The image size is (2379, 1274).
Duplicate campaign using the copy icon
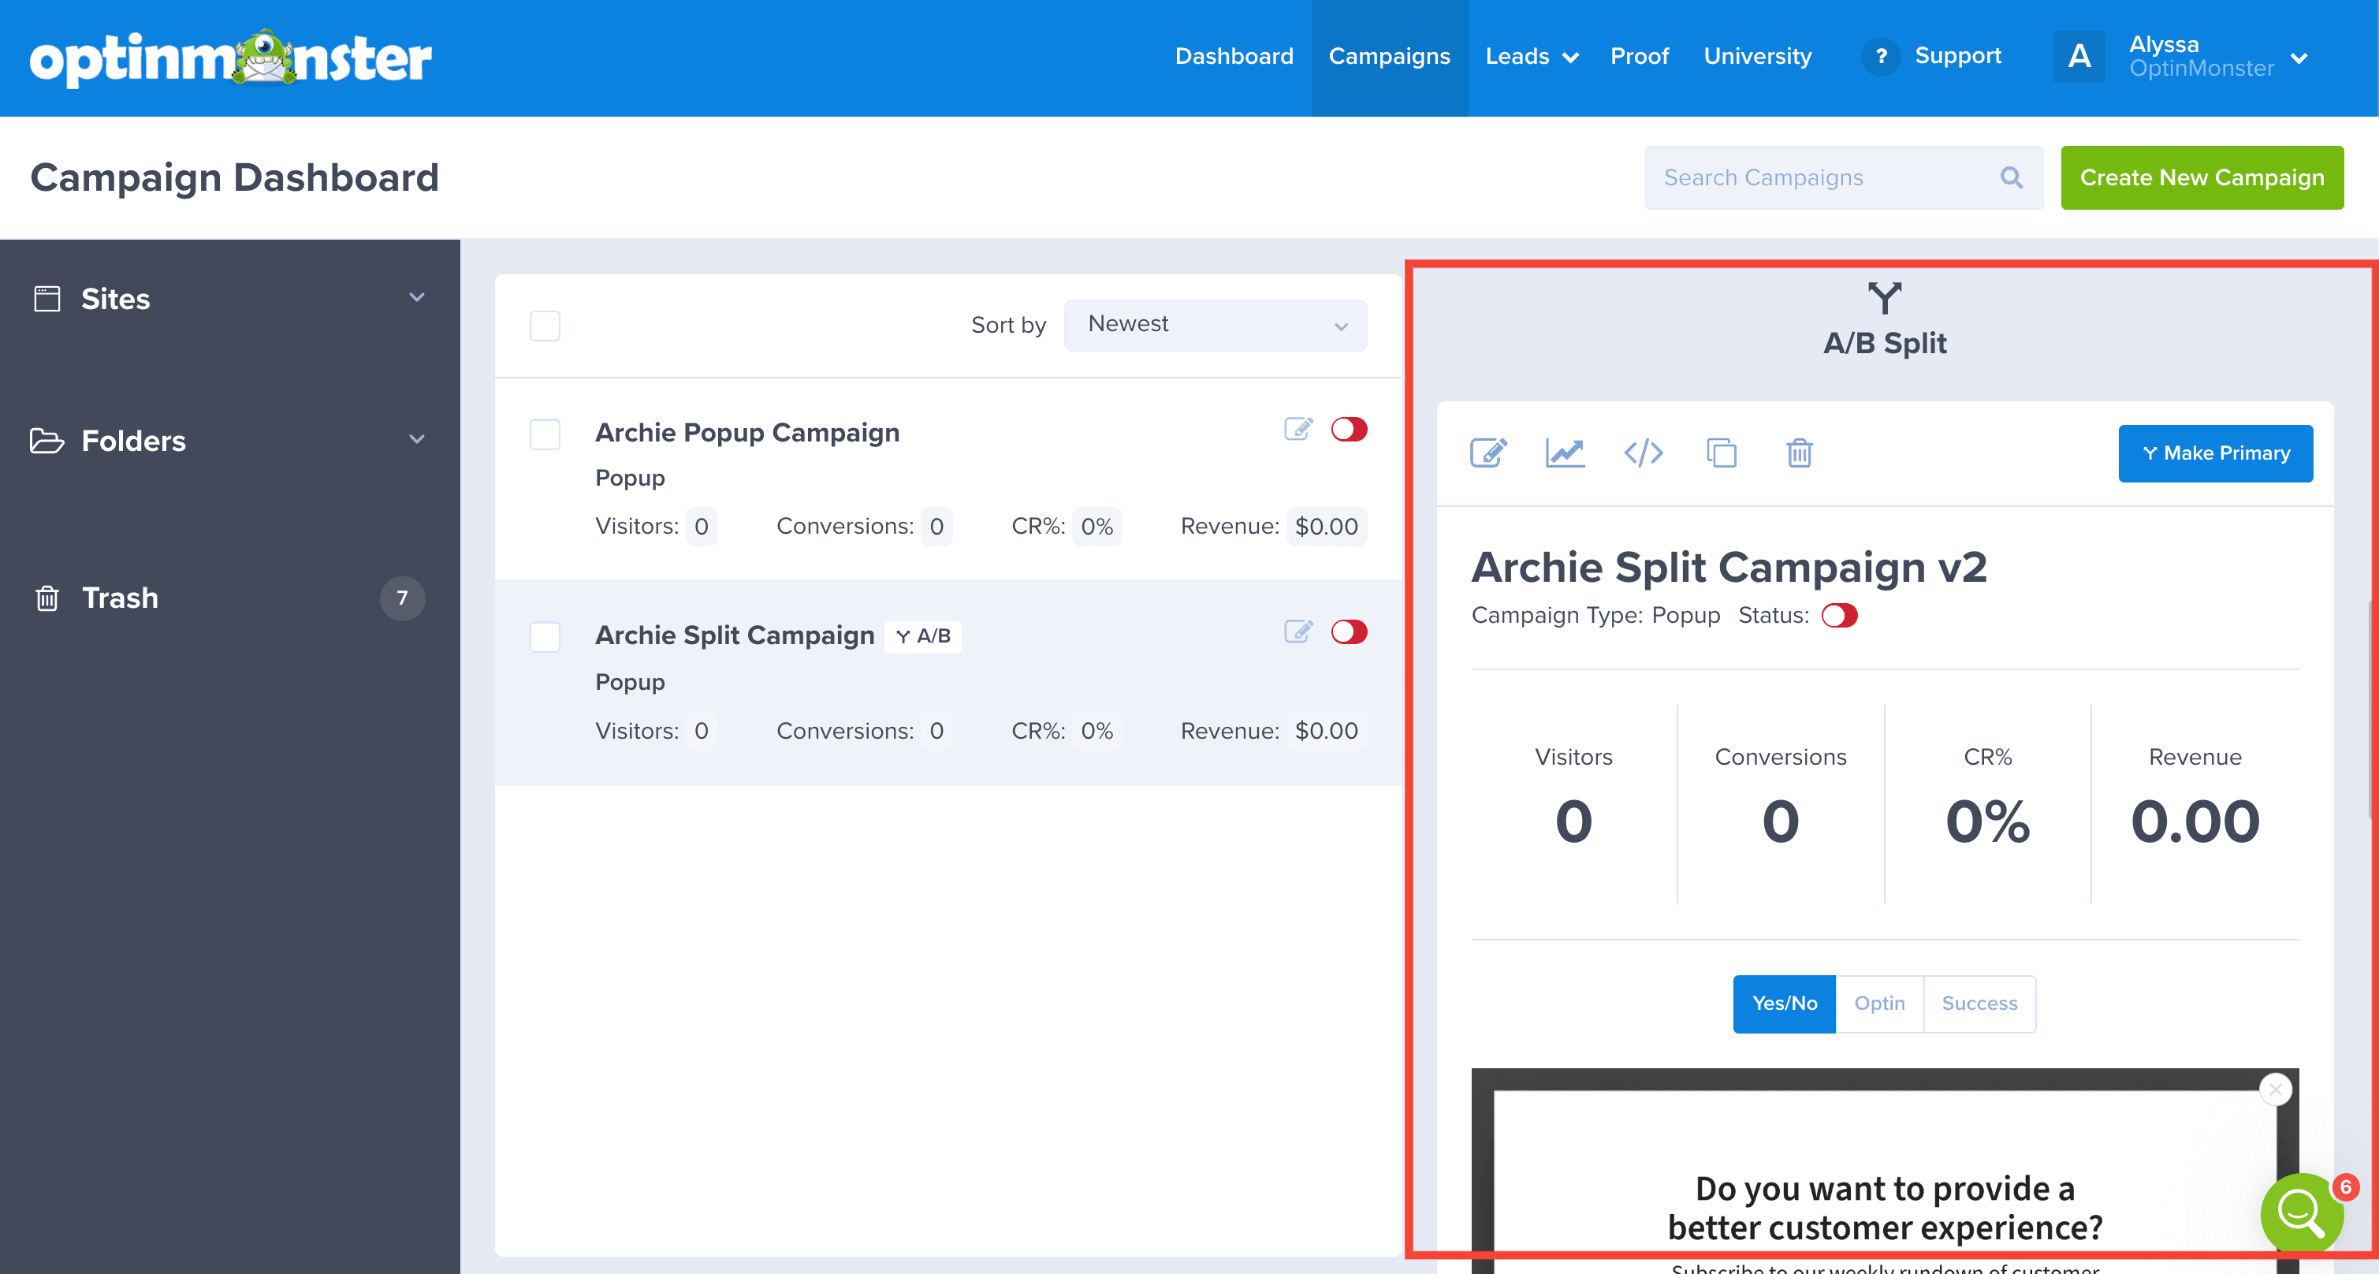click(x=1721, y=453)
